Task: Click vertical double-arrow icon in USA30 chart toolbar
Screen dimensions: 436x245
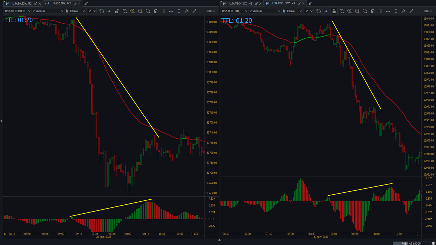Action: [179, 11]
